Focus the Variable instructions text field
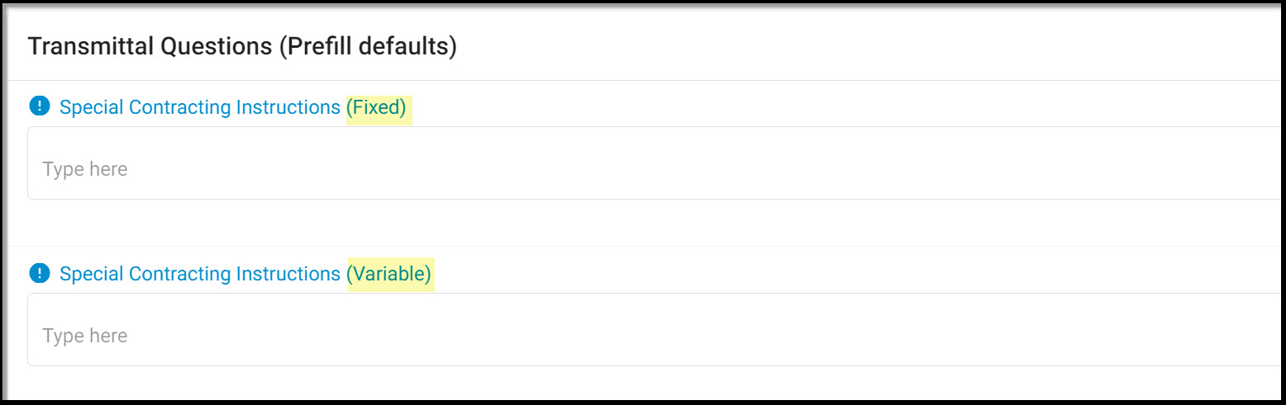Screen dimensions: 1286x405 click(x=654, y=329)
